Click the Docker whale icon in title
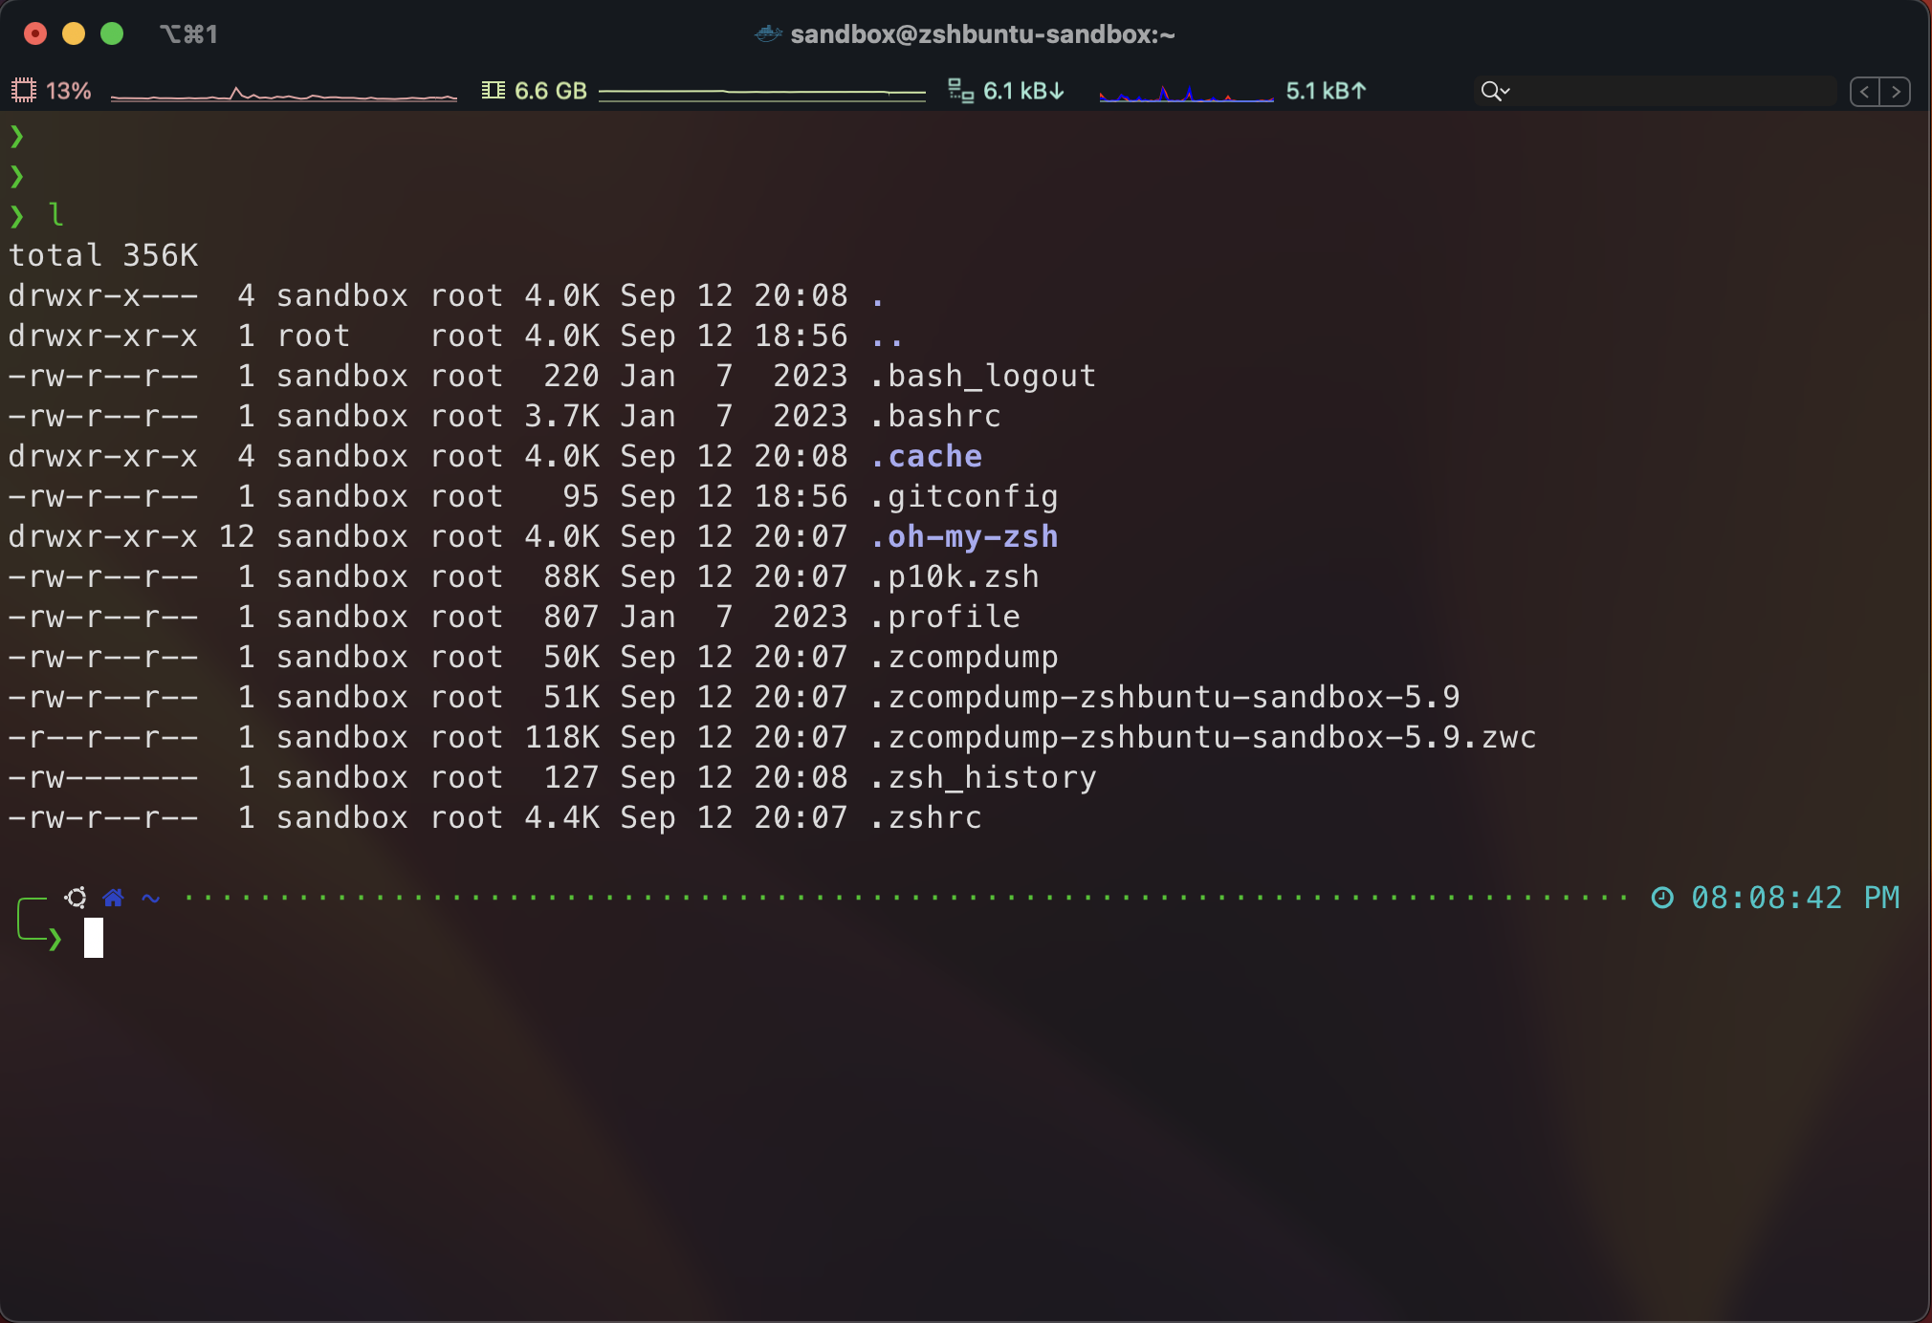This screenshot has height=1323, width=1932. 768,34
